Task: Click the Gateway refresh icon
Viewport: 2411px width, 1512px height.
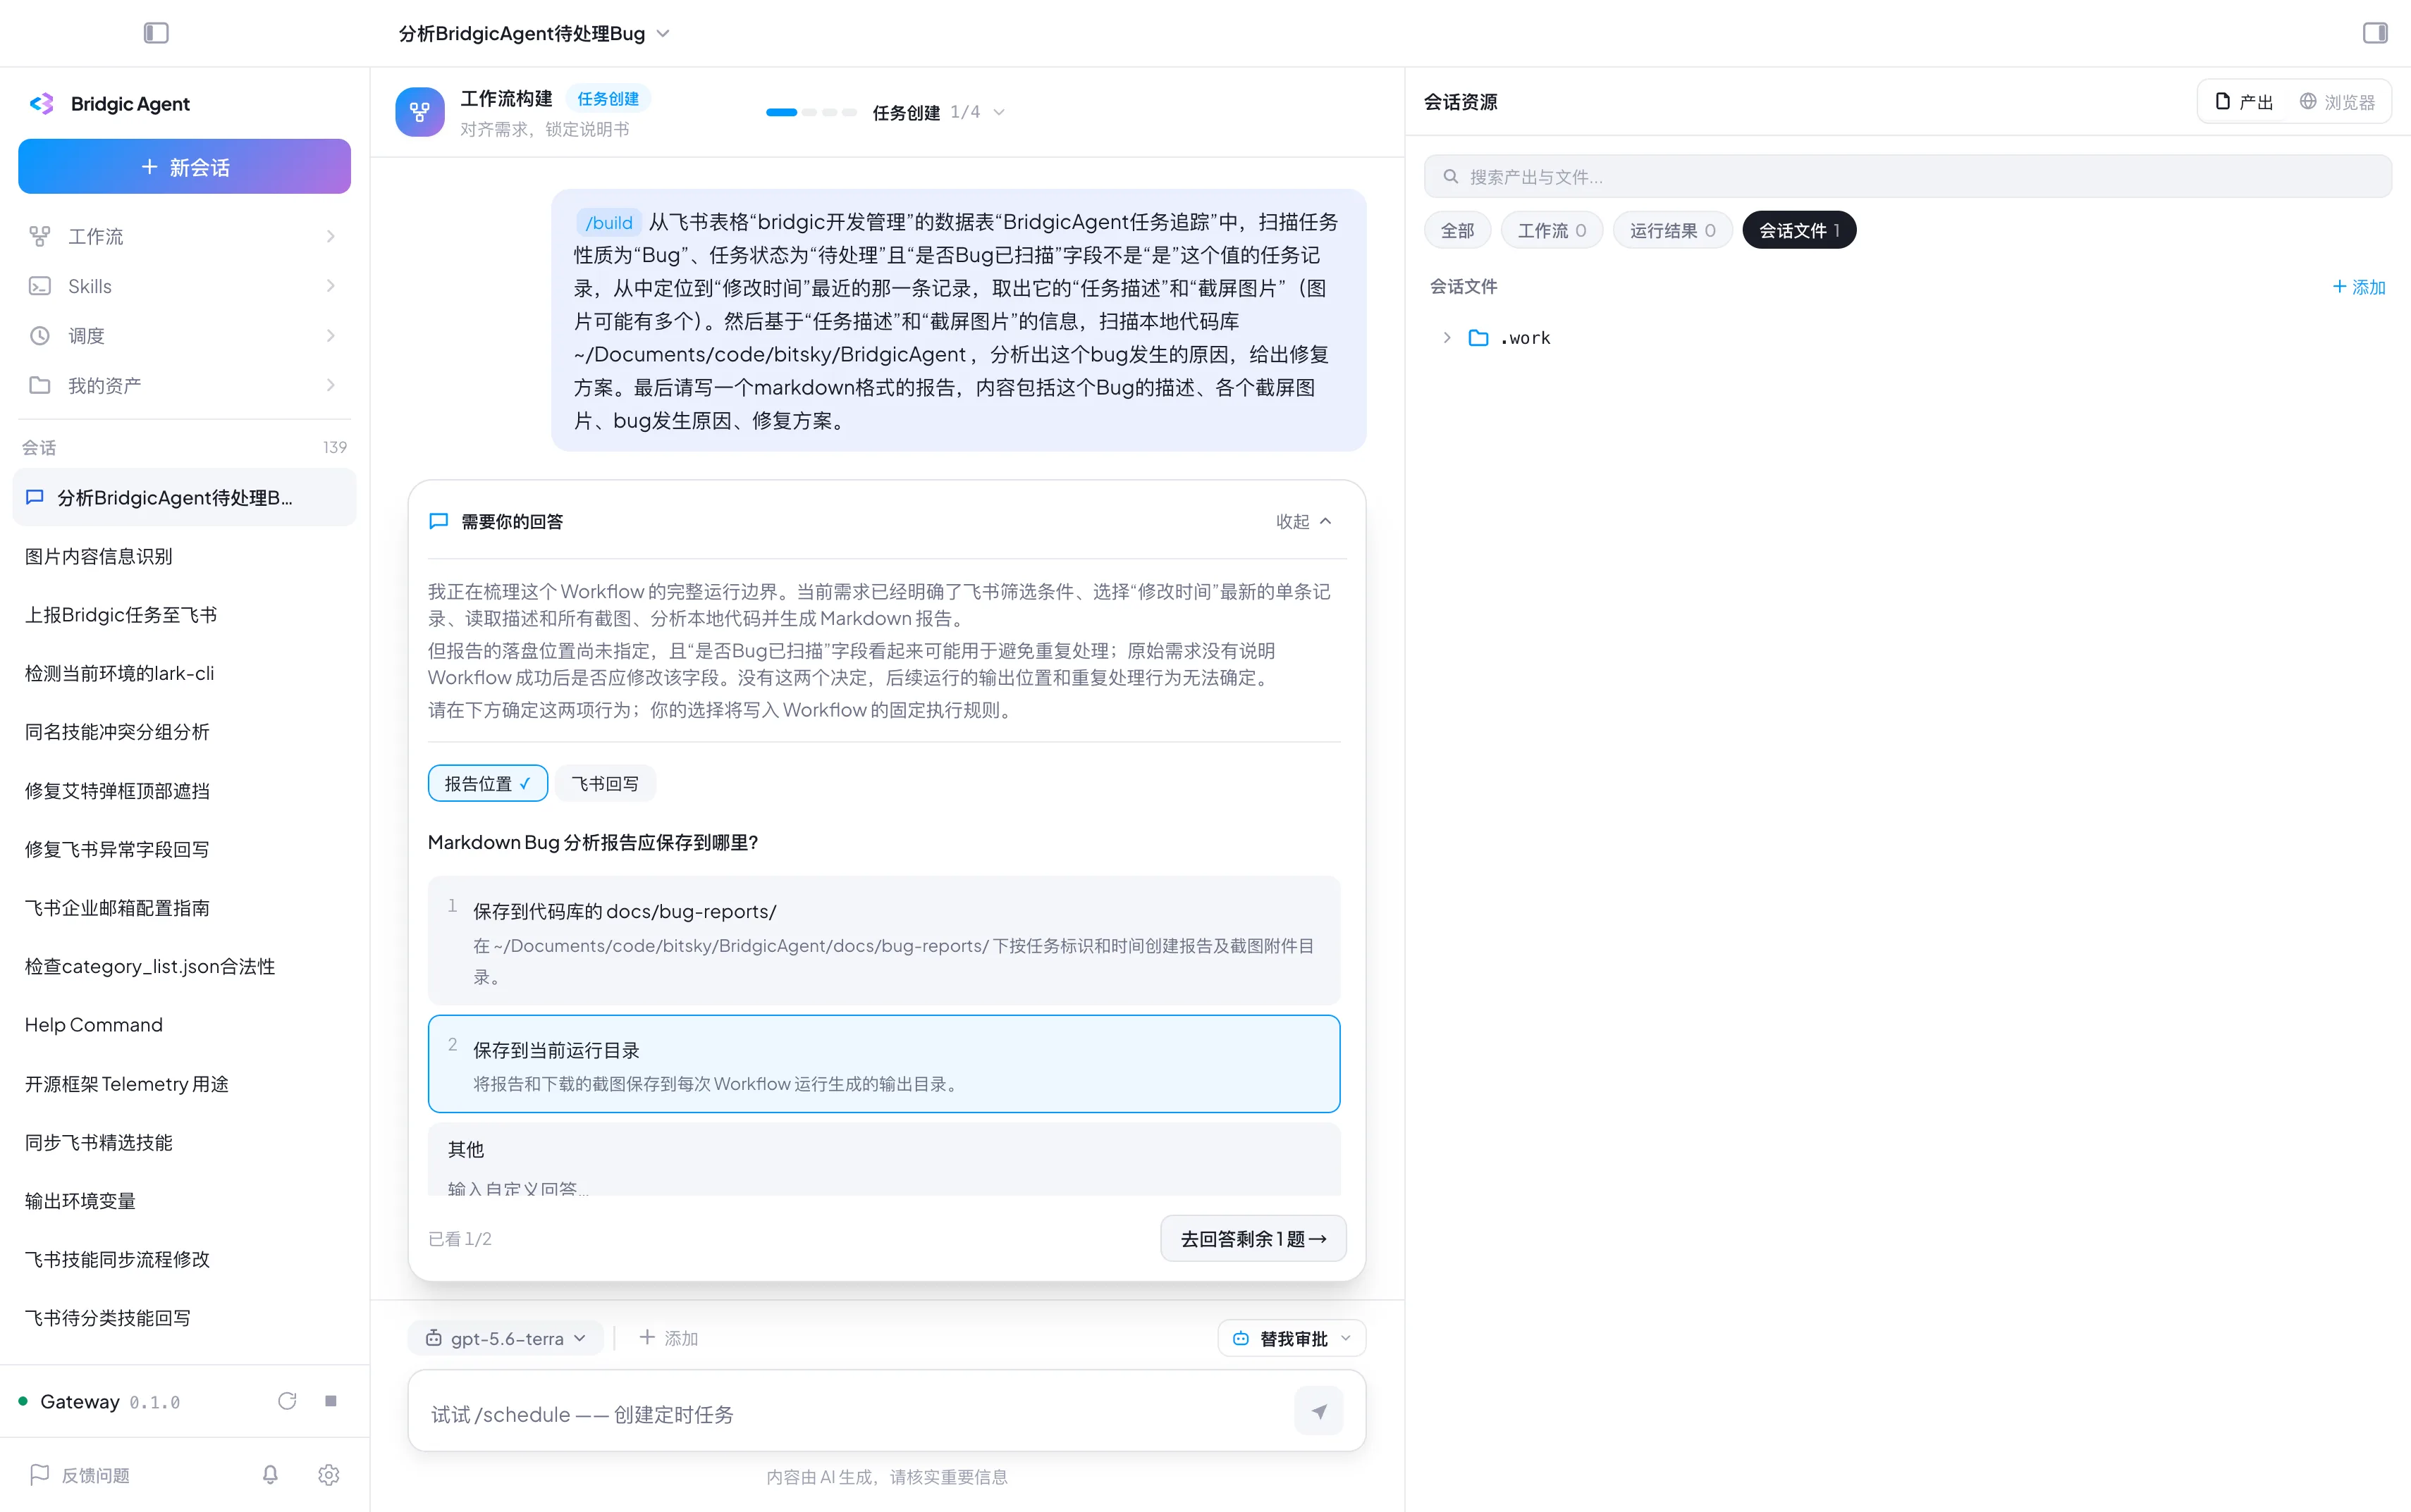Action: tap(287, 1401)
